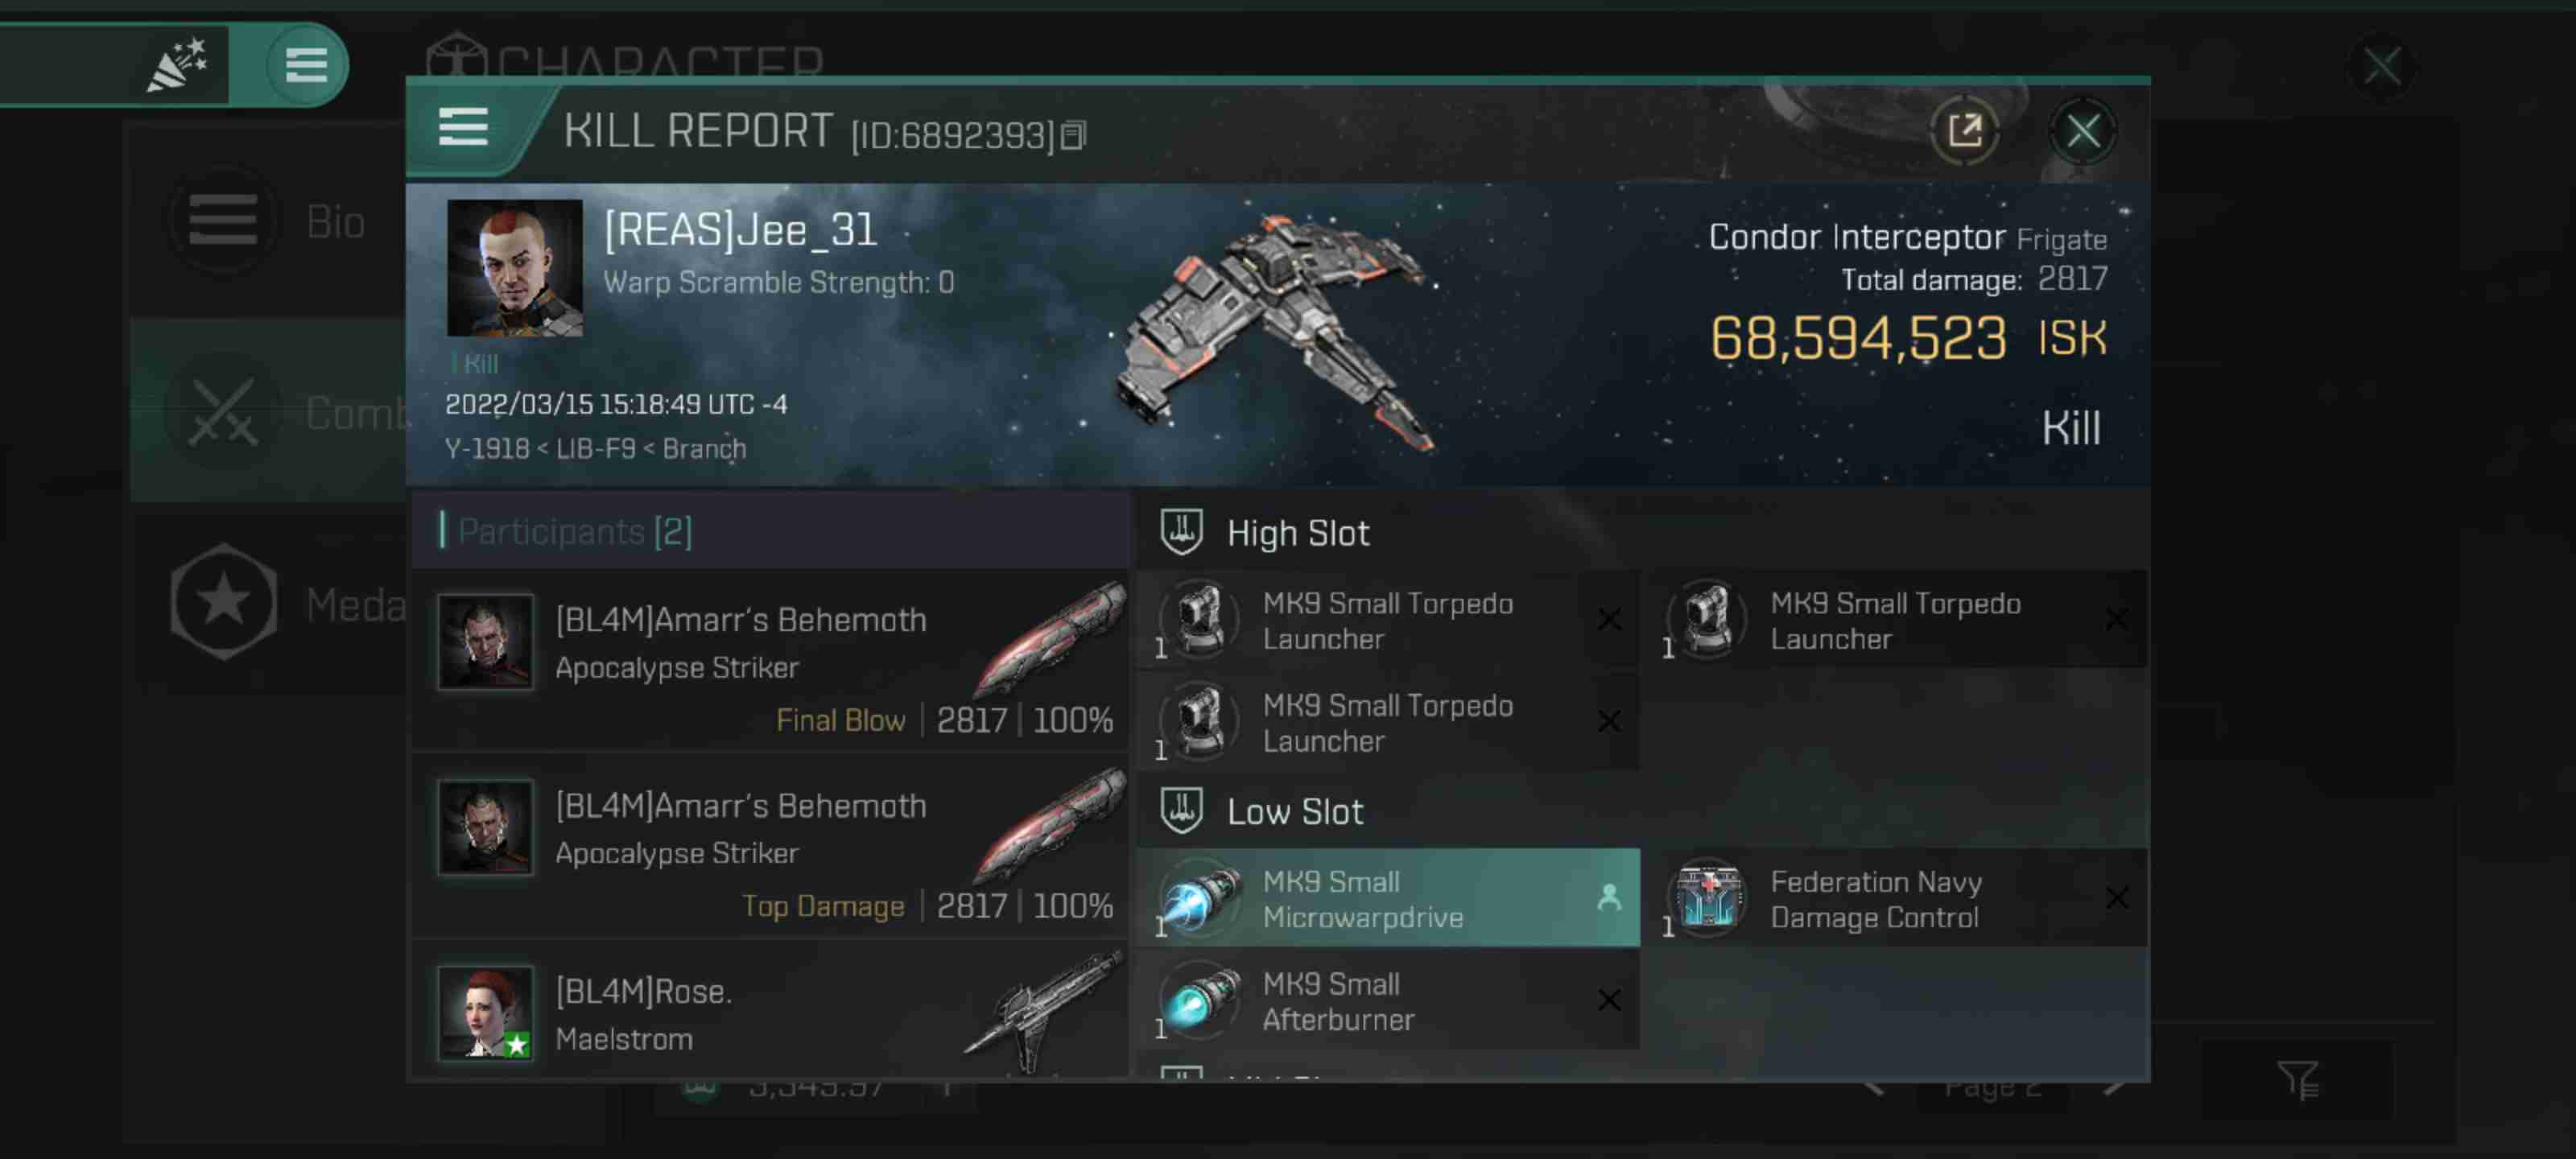
Task: Toggle visibility of MK9 Small Afterburner X button
Action: click(x=1608, y=1000)
